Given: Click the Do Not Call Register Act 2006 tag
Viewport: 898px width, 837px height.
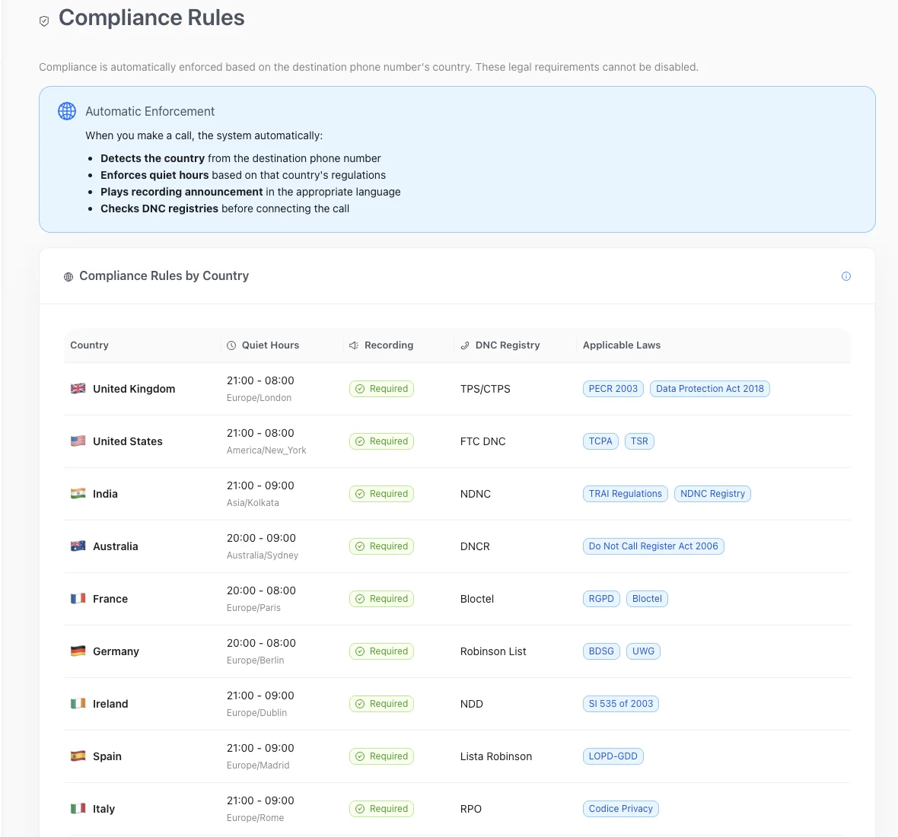Looking at the screenshot, I should pyautogui.click(x=654, y=546).
